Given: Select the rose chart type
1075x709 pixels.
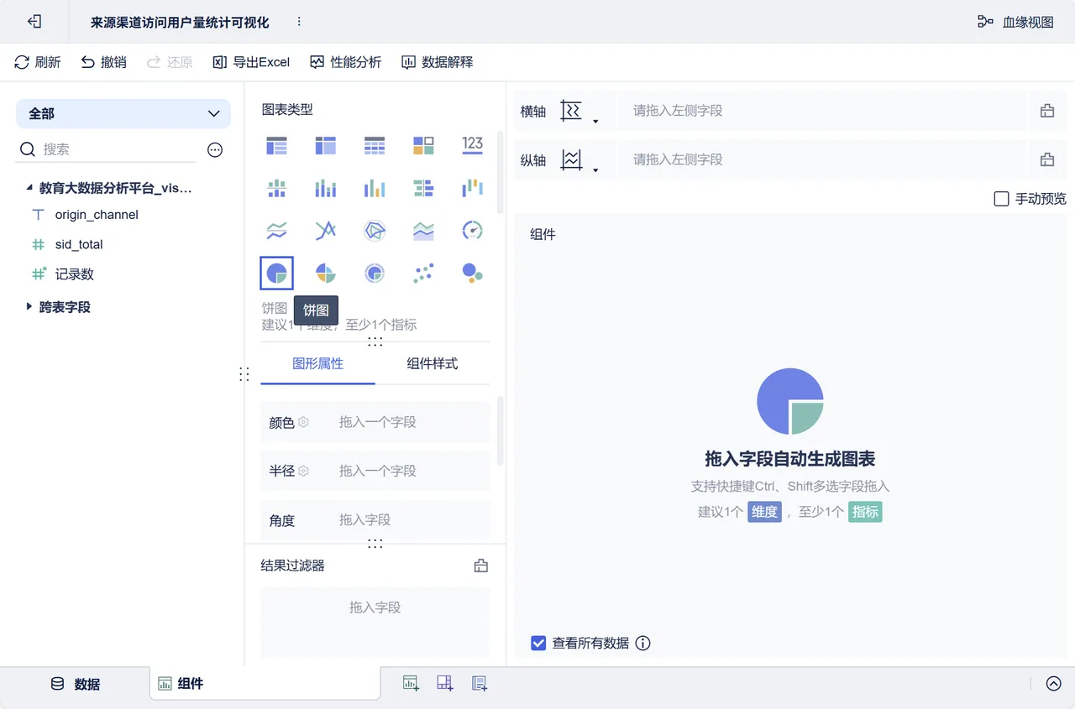Looking at the screenshot, I should (326, 273).
